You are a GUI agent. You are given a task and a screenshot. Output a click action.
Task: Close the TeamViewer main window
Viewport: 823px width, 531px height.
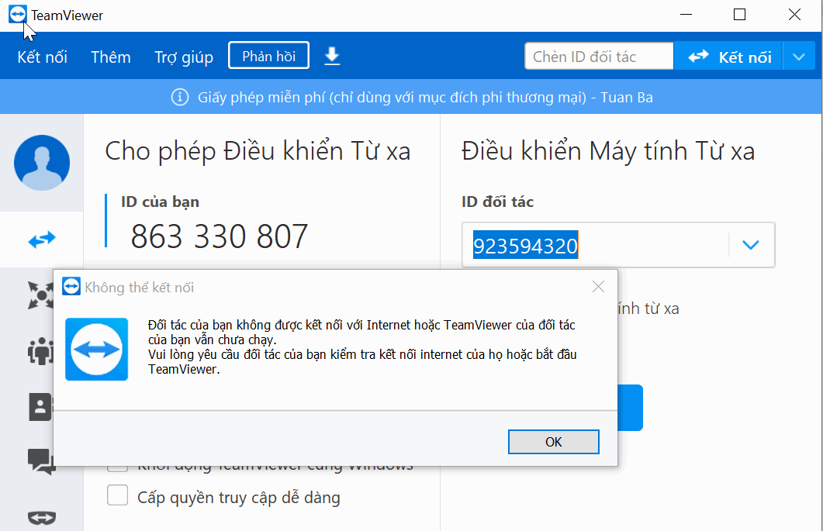tap(794, 15)
